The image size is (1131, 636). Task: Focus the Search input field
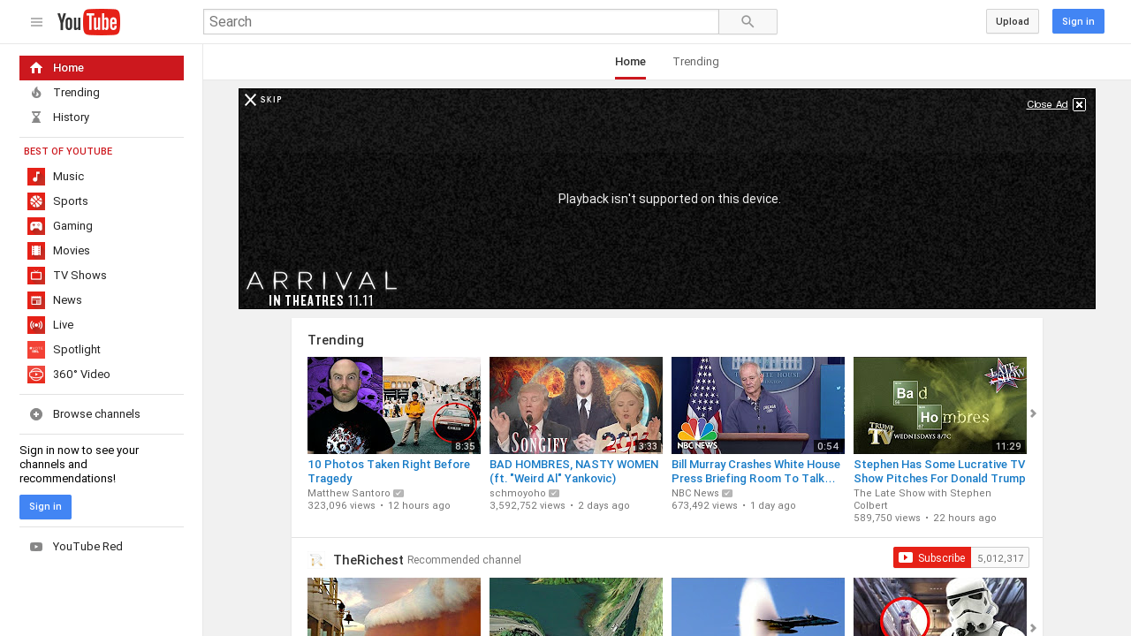coord(461,22)
